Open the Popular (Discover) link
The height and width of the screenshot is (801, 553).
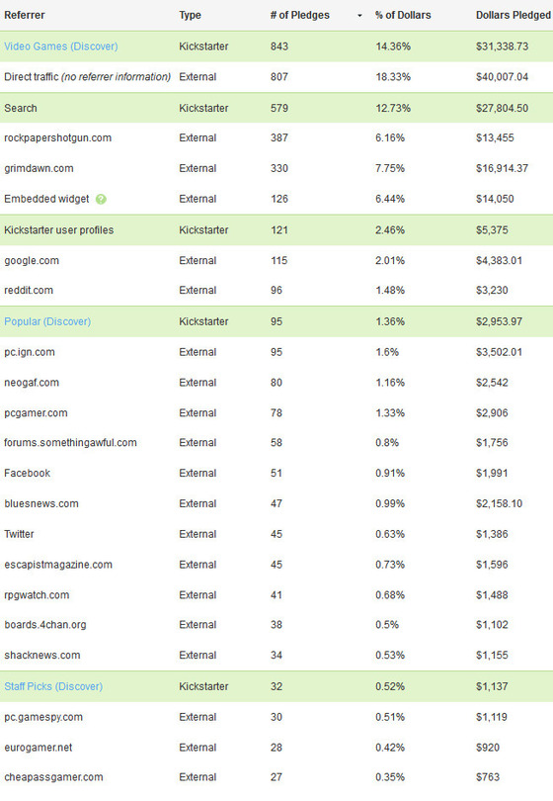pos(47,321)
